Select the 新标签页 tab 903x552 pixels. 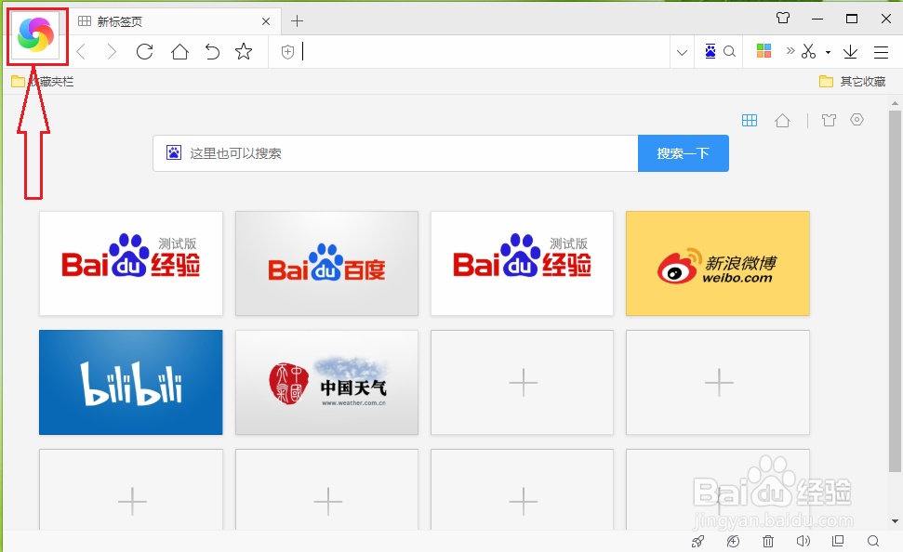[x=174, y=22]
